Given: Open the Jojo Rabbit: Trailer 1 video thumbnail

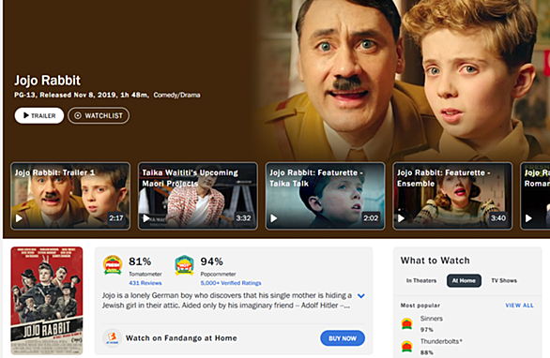Looking at the screenshot, I should coord(70,196).
